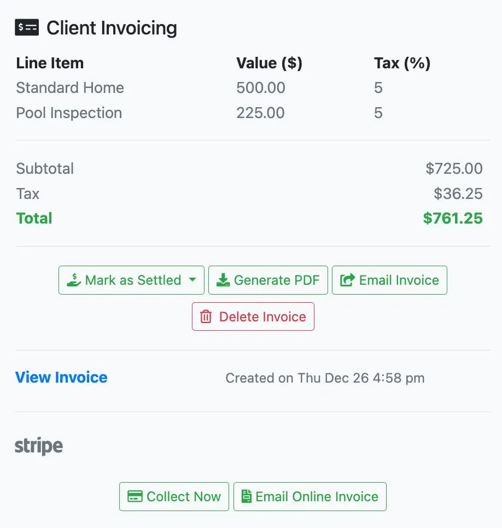
Task: Click the green Total label
Action: pyautogui.click(x=34, y=218)
